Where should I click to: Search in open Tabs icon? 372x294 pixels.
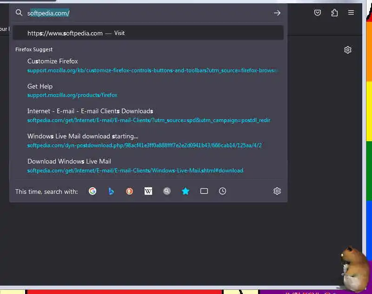pyautogui.click(x=204, y=191)
